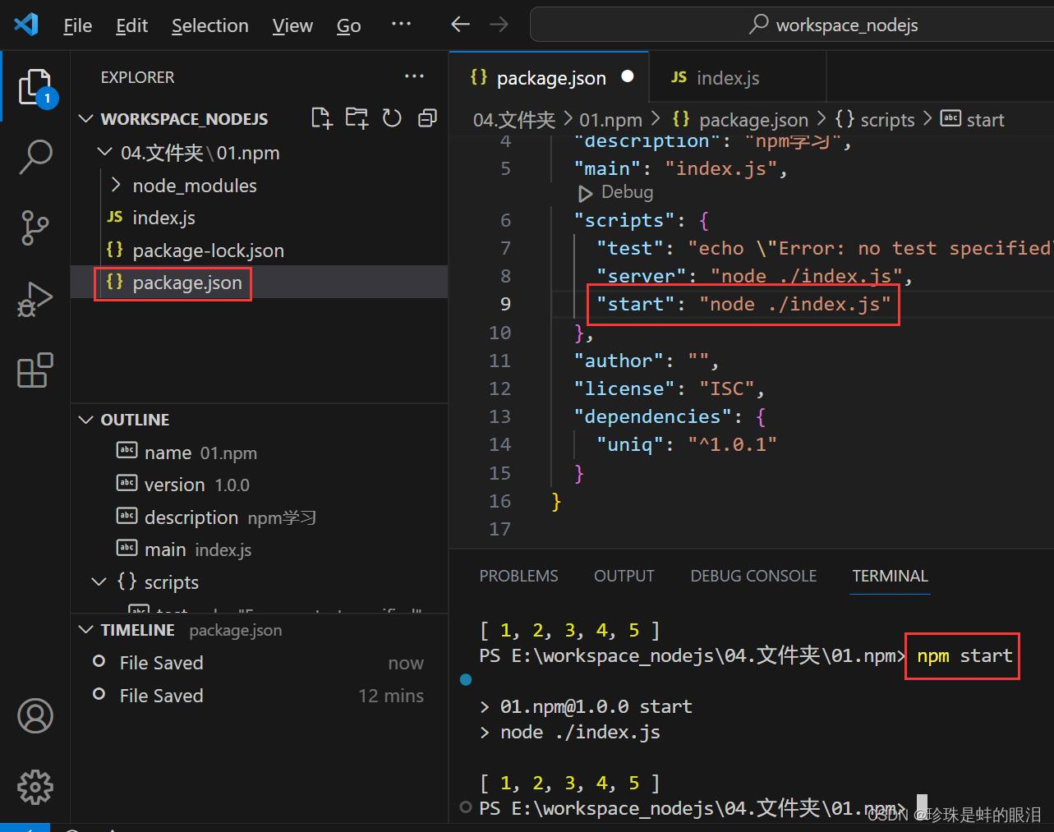
Task: Click the "license" key in editor
Action: pos(624,388)
